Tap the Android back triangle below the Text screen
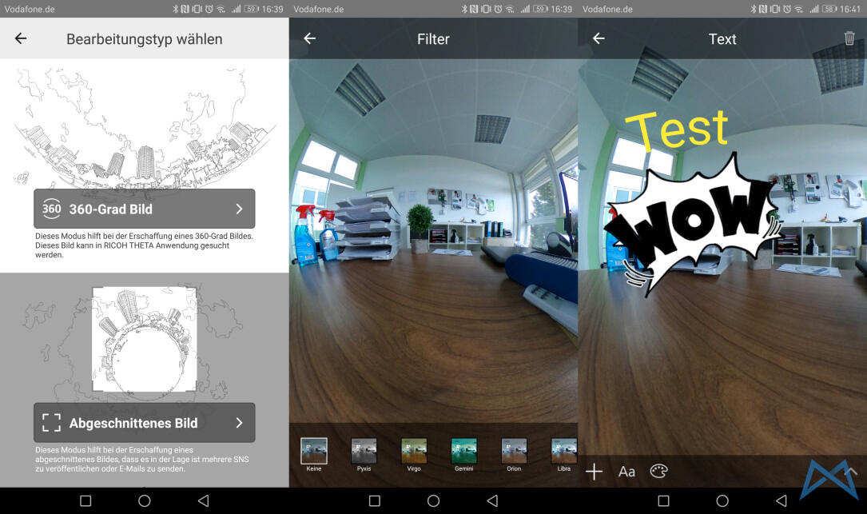 (x=781, y=500)
